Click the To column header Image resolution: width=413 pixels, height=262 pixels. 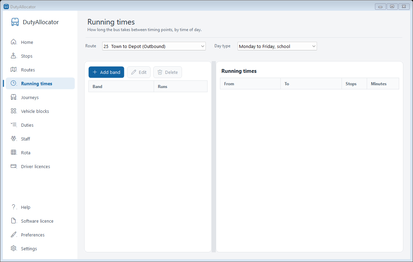[311, 84]
